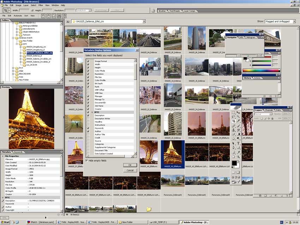Select the Move tool
The width and height of the screenshot is (300, 225).
click(x=238, y=112)
